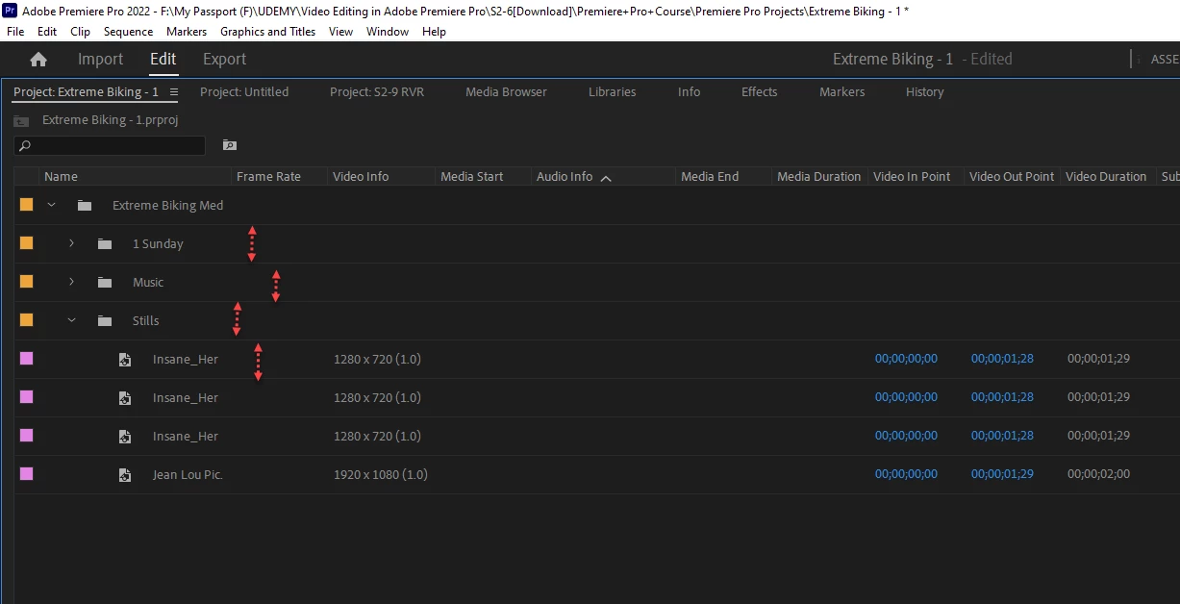
Task: Click the magnifier icon in the search field
Action: (25, 146)
